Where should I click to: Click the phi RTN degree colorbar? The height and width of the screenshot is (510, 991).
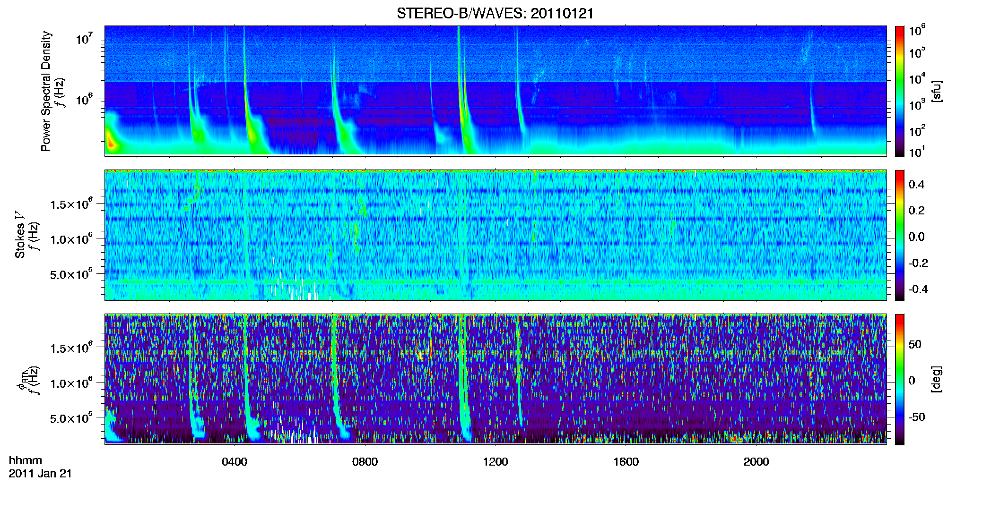[900, 379]
